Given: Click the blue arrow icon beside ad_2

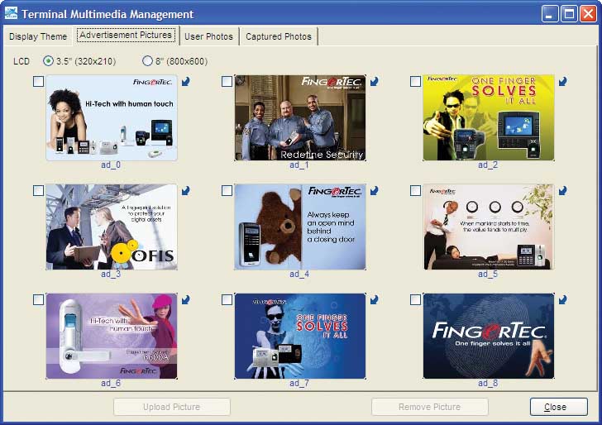Looking at the screenshot, I should click(x=562, y=81).
